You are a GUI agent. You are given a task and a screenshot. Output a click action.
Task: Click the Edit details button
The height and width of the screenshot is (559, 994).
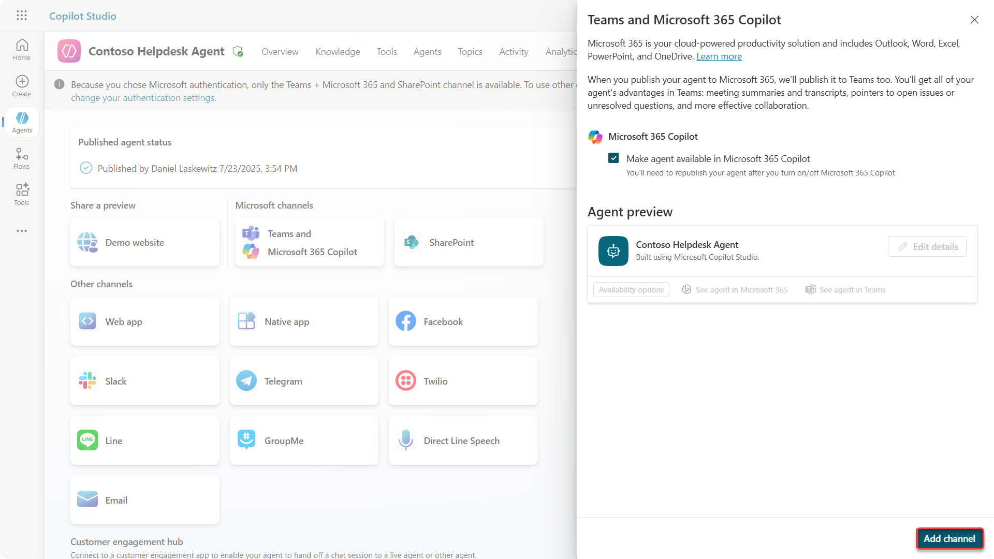point(927,247)
